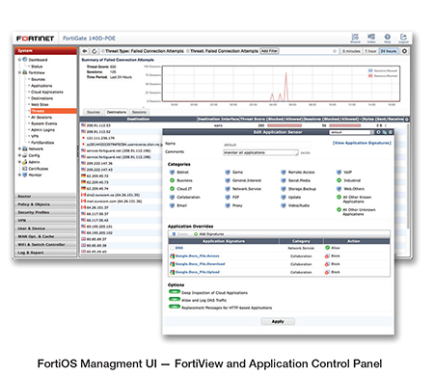Click the Allow icon in DNS row
Image resolution: width=434 pixels, height=376 pixels.
point(327,248)
